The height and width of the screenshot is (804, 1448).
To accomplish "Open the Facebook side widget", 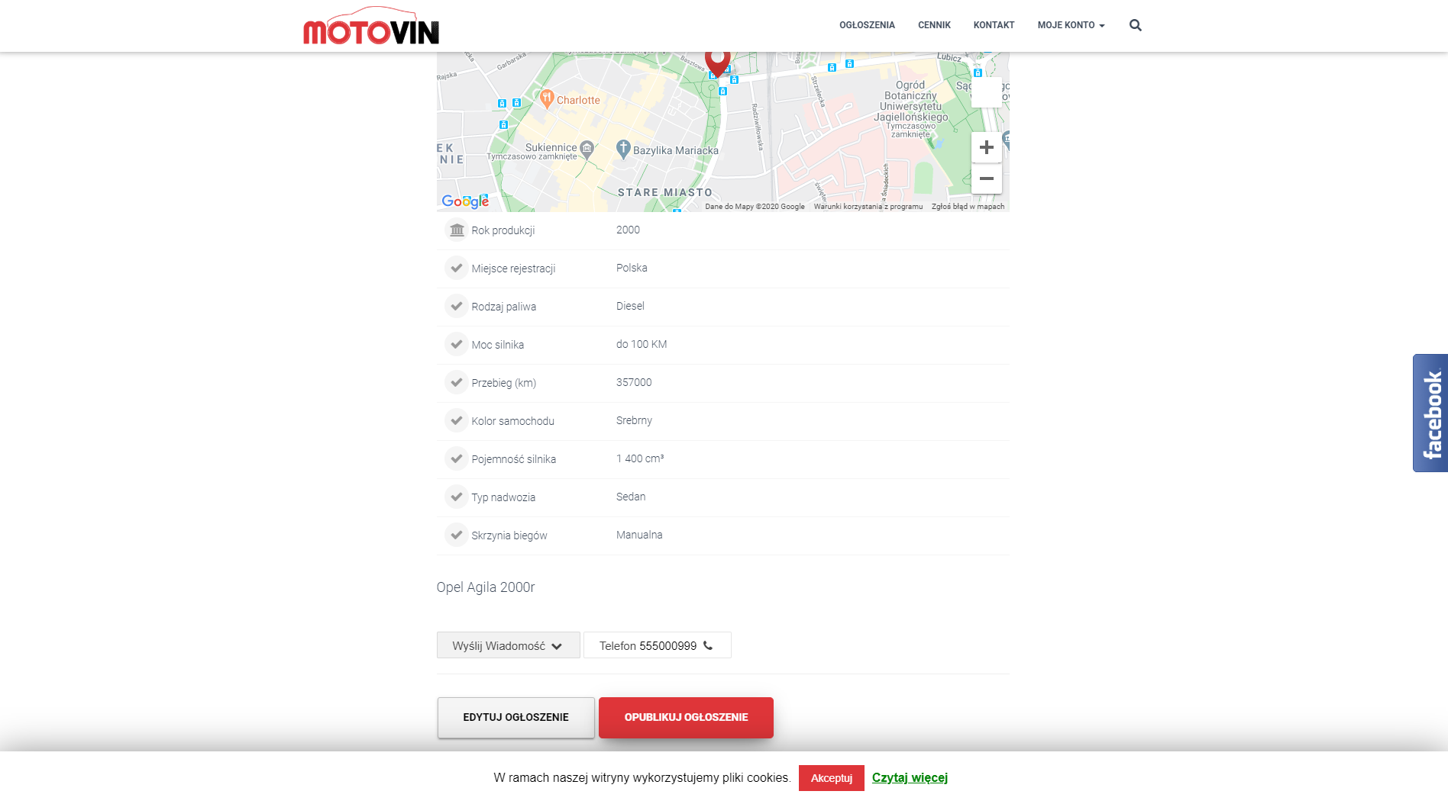I will 1430,413.
